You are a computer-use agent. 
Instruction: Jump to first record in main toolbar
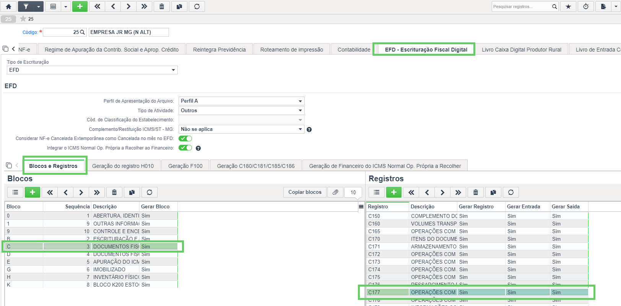click(97, 6)
